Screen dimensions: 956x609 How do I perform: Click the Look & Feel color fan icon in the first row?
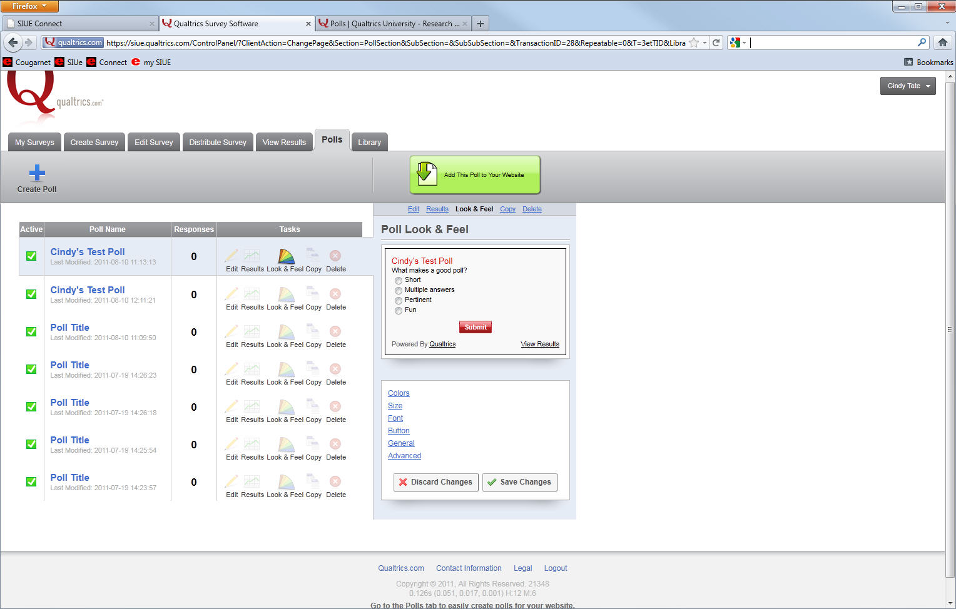(x=286, y=256)
